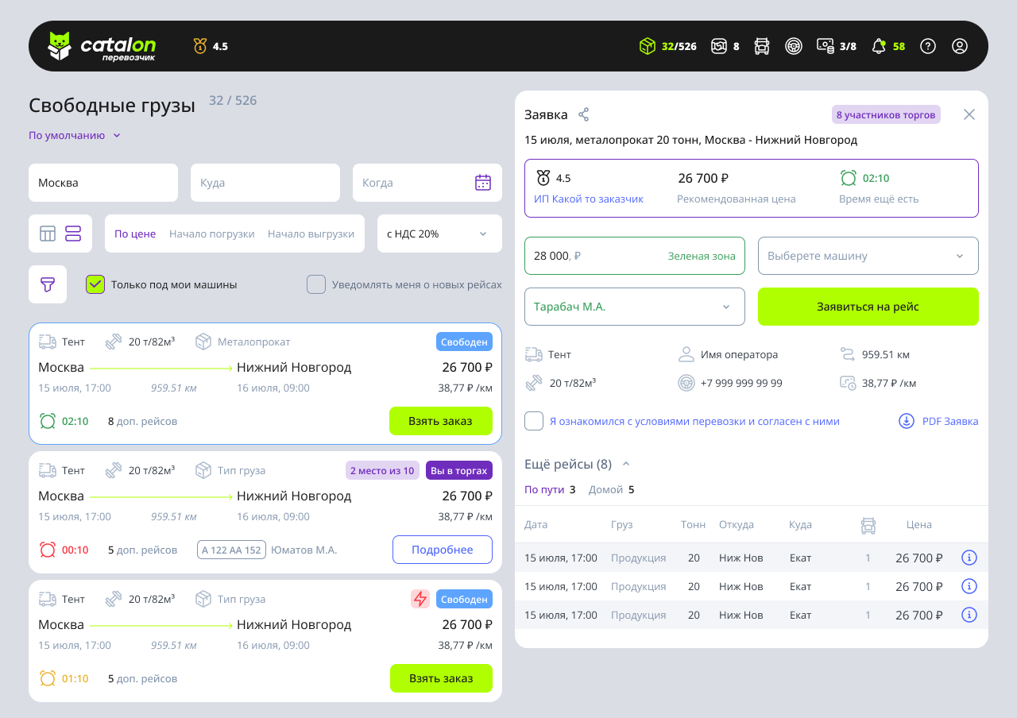Sort by Начало выгрузки tab
Image resolution: width=1017 pixels, height=718 pixels.
(x=311, y=234)
